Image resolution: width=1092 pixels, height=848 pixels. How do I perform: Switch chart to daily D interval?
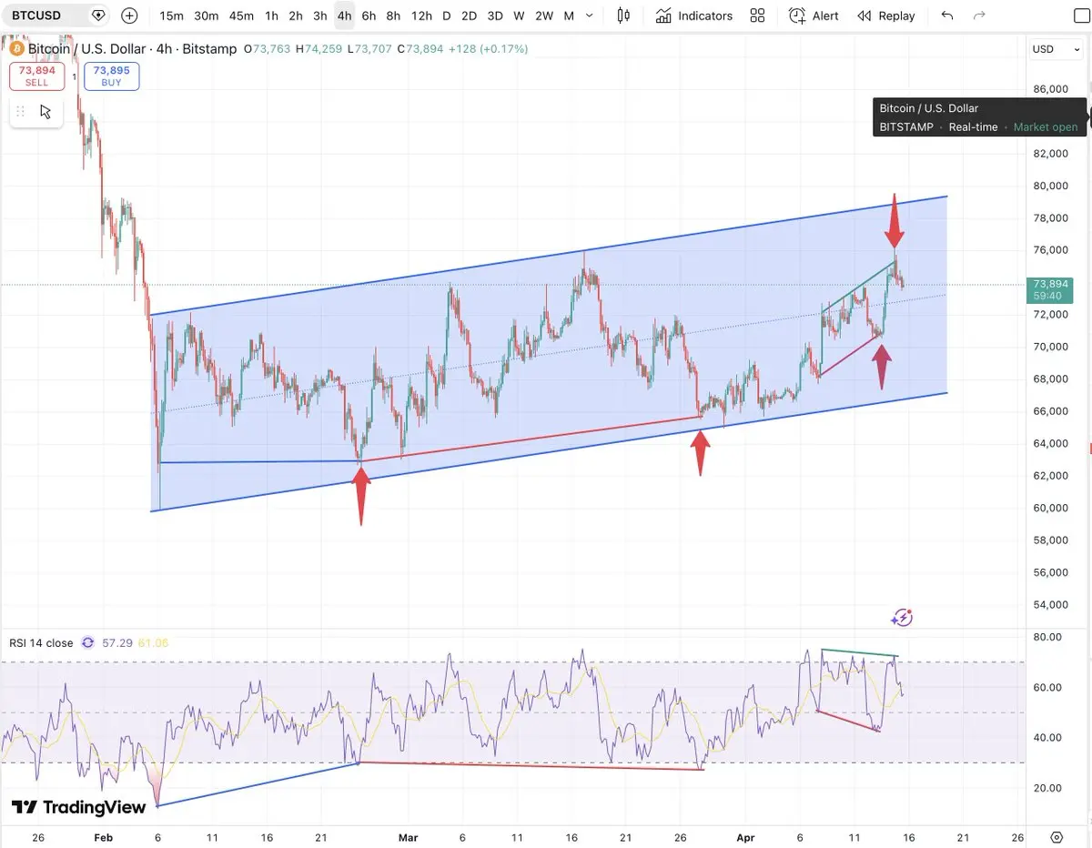[x=446, y=15]
